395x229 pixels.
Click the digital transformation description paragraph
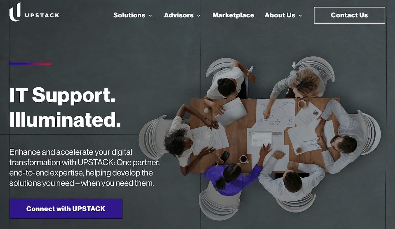85,168
